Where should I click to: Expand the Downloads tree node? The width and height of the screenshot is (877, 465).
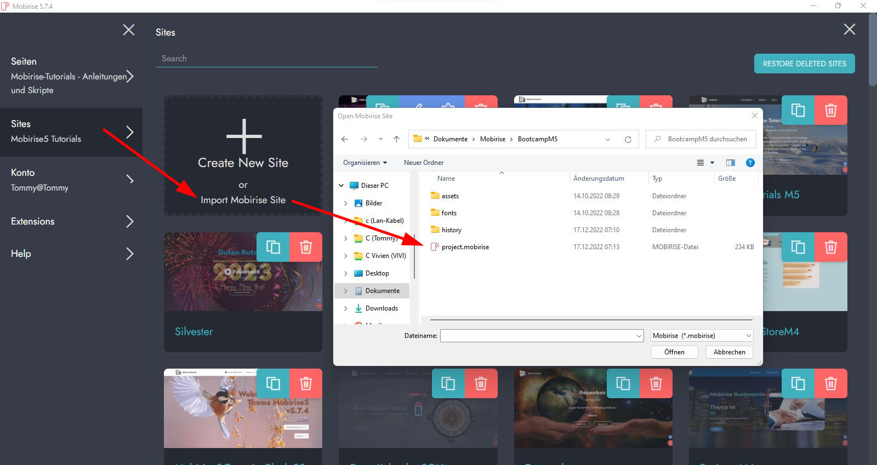pyautogui.click(x=345, y=308)
